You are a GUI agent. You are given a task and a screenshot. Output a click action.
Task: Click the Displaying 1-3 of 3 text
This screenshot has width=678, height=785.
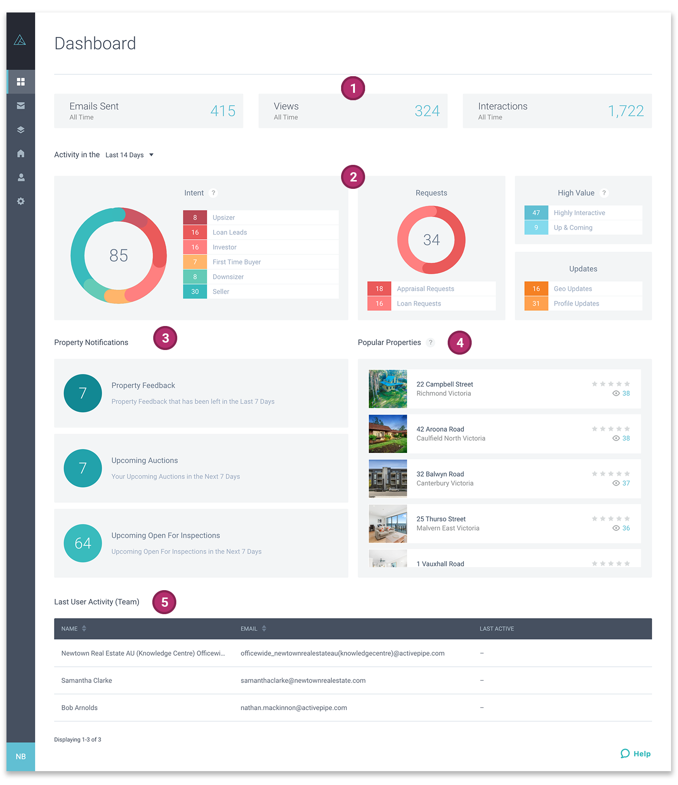[x=78, y=739]
